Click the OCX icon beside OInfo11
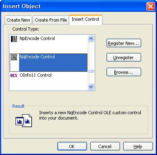157x155 pixels. point(14,75)
